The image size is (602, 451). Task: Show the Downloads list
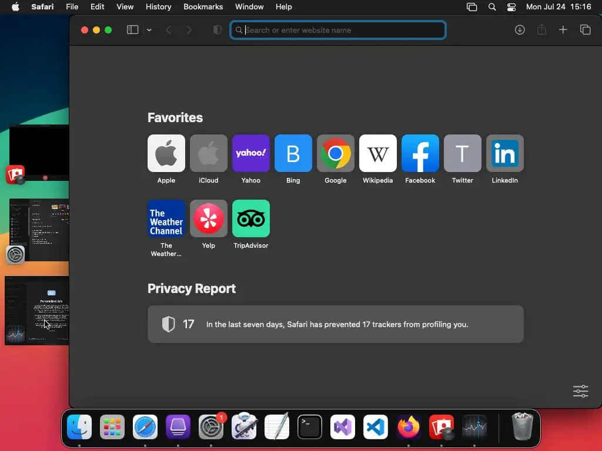tap(520, 30)
